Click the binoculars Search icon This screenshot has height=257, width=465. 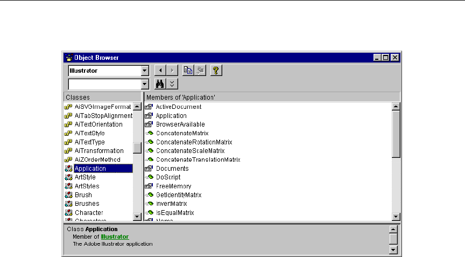click(x=160, y=84)
